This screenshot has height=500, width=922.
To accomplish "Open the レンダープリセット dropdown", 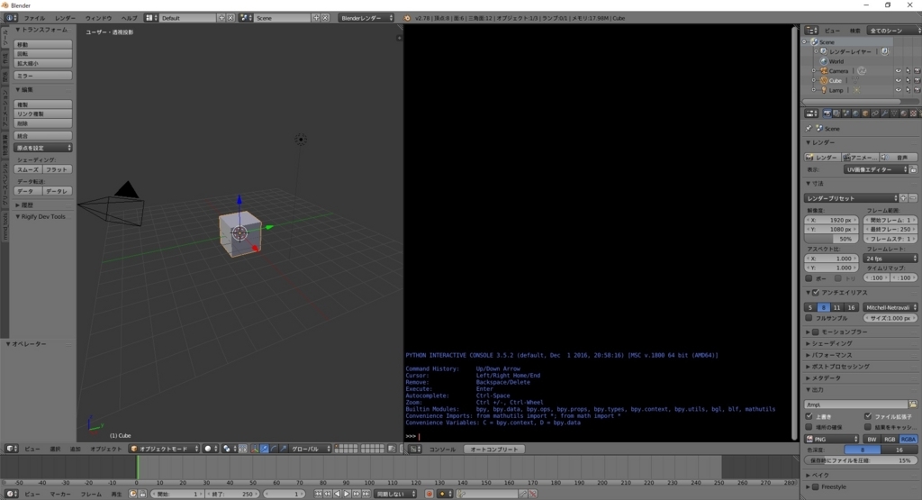I will (852, 198).
